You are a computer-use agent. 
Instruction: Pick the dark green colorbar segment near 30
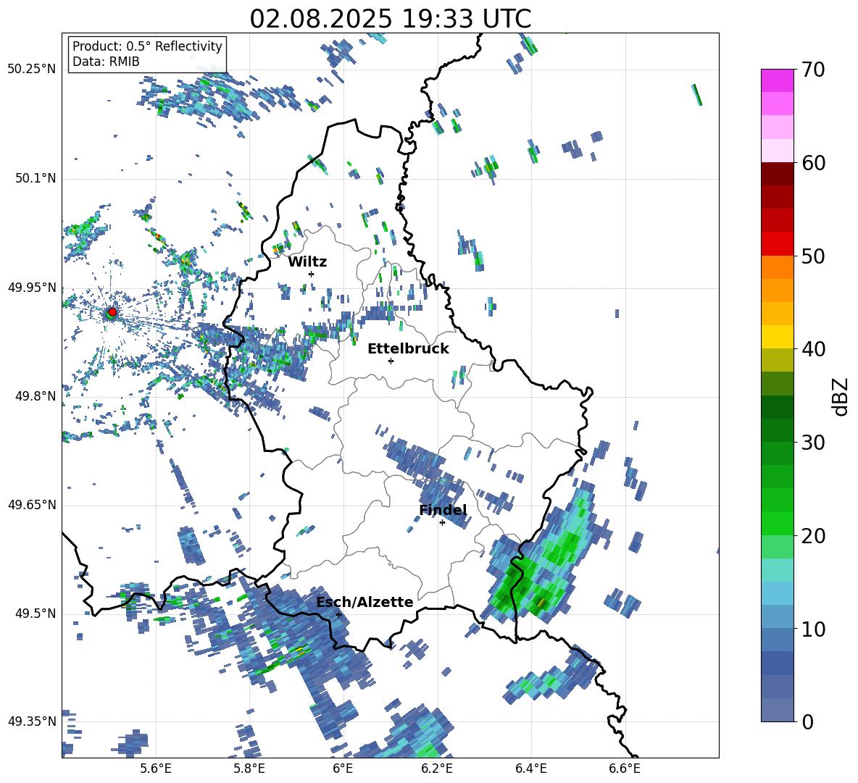[777, 430]
